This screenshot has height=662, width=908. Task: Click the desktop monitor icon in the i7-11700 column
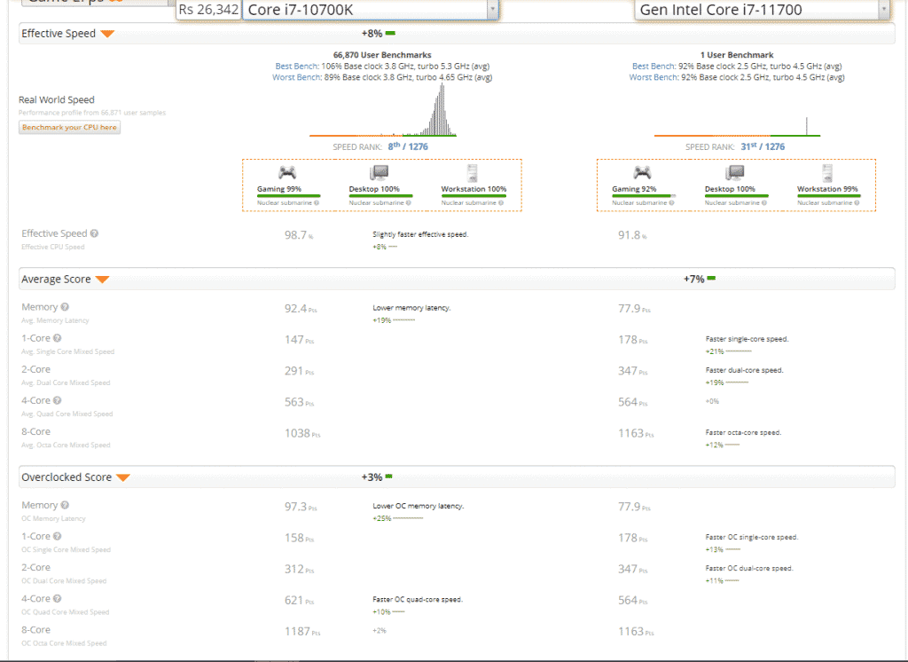735,173
